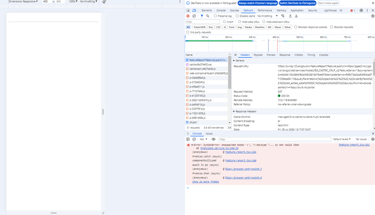The width and height of the screenshot is (375, 215).
Task: Click the red stop recording network log icon
Action: pyautogui.click(x=188, y=16)
